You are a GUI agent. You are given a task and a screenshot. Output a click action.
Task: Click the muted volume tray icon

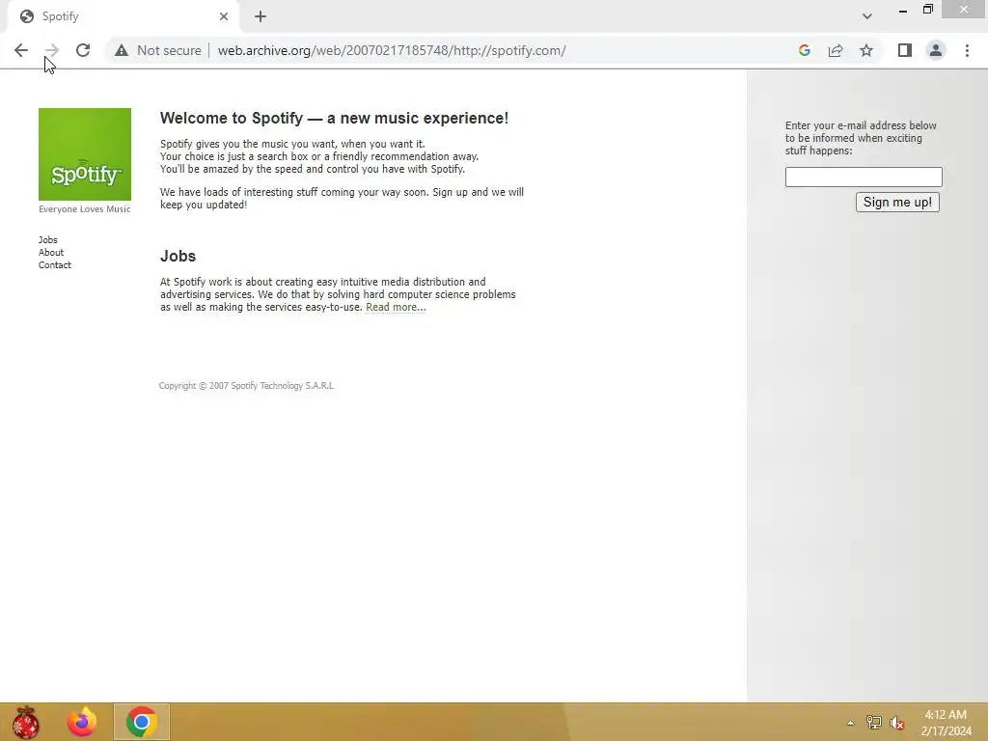coord(897,723)
